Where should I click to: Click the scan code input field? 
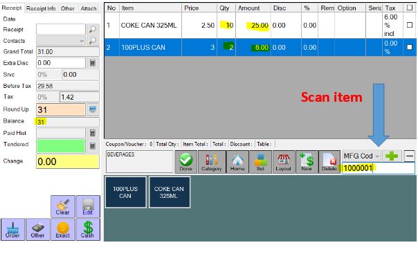(x=379, y=168)
